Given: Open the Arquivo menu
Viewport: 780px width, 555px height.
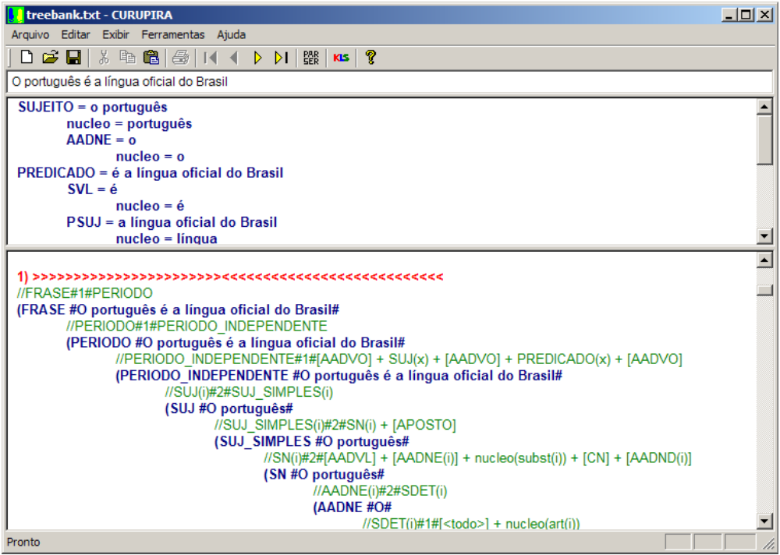Looking at the screenshot, I should [30, 34].
